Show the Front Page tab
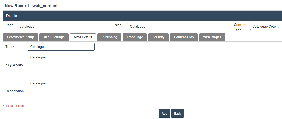 (135, 37)
